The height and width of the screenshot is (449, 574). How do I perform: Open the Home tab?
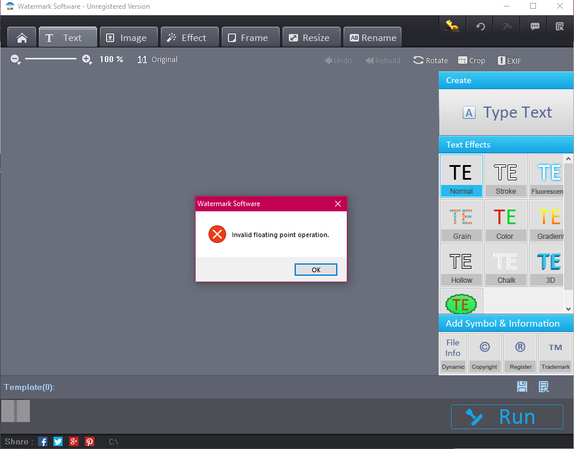point(22,37)
